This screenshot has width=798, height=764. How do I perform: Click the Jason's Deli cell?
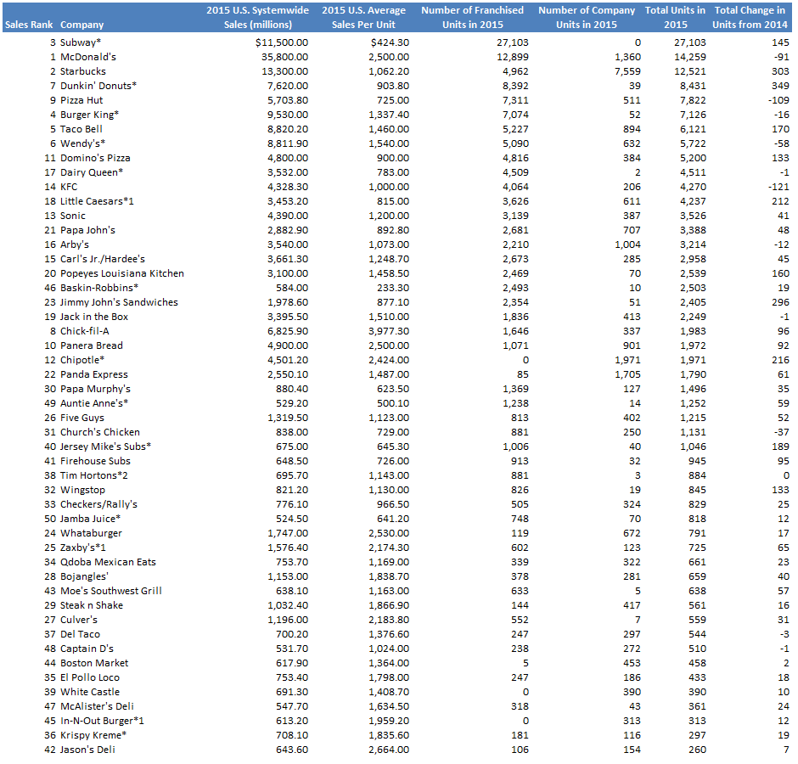pyautogui.click(x=87, y=750)
